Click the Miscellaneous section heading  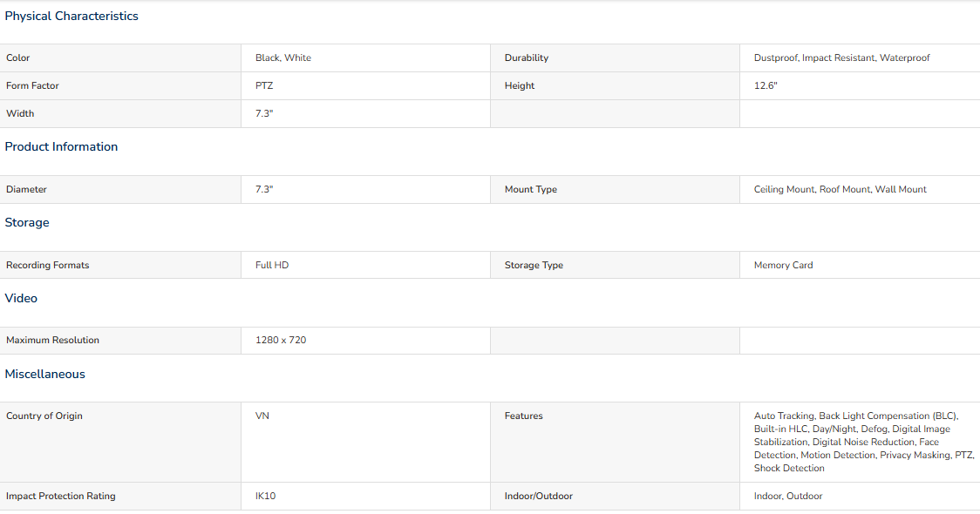click(x=45, y=374)
